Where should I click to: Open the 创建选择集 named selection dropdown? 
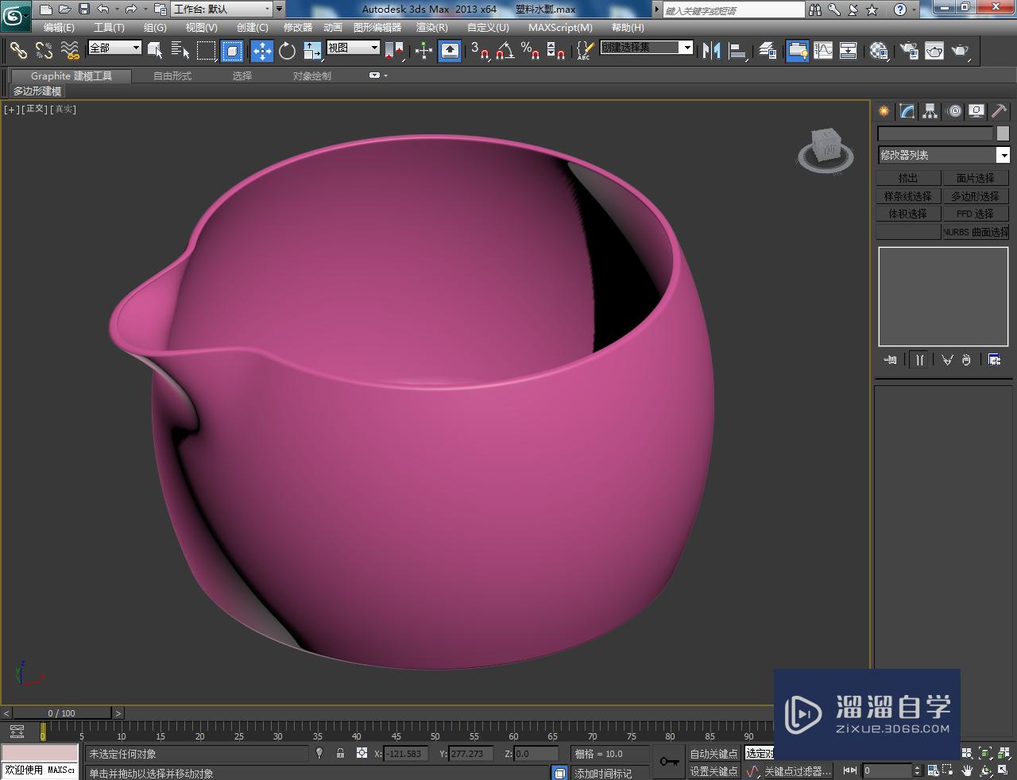click(x=646, y=48)
